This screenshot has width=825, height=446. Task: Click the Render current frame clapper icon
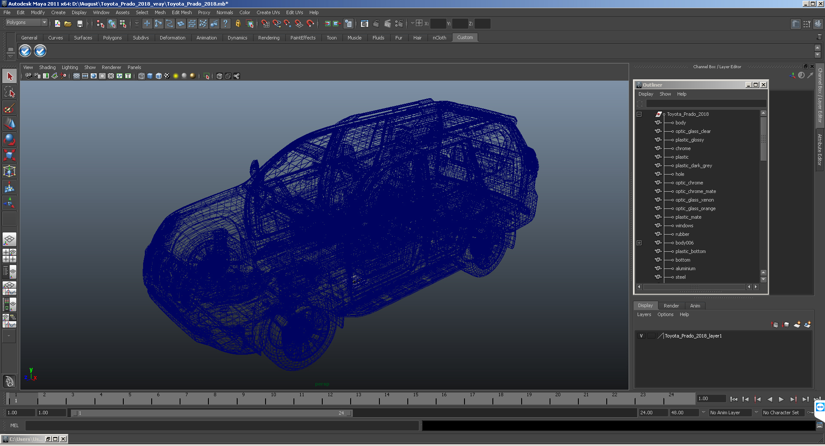tap(376, 24)
